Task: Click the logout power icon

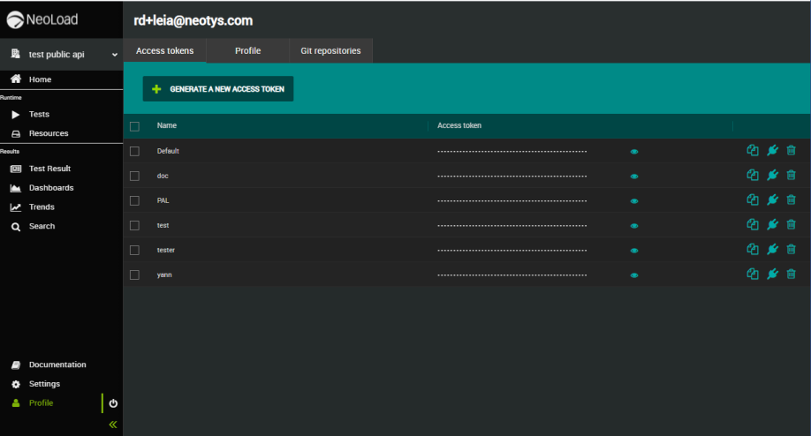Action: point(113,403)
